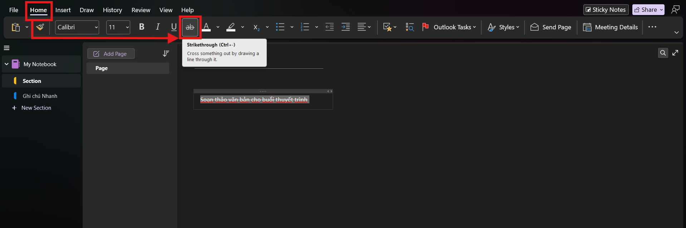Open the paragraph alignment menu
The height and width of the screenshot is (228, 686).
364,27
